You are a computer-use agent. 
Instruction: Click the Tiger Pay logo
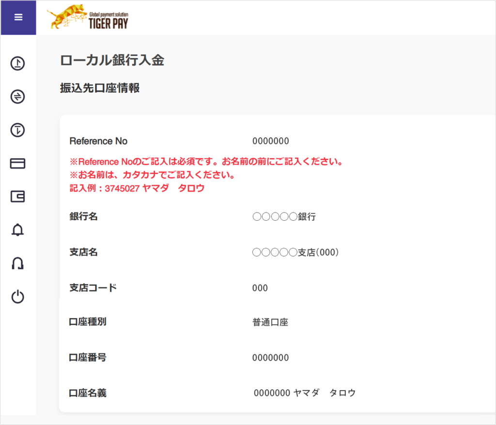tap(88, 17)
